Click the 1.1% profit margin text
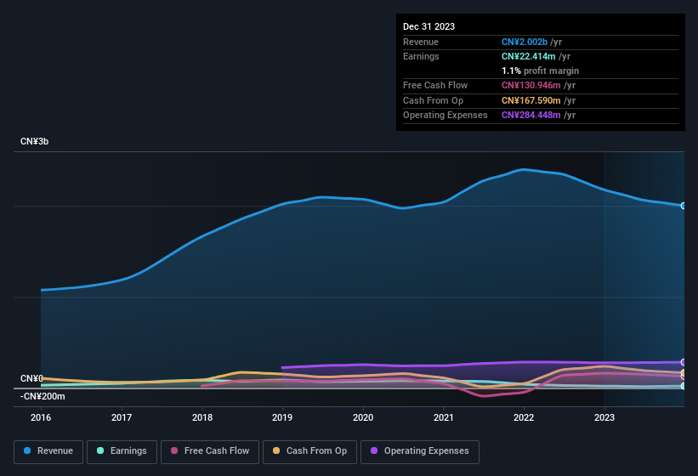Viewport: 698px width, 476px height. [x=540, y=71]
